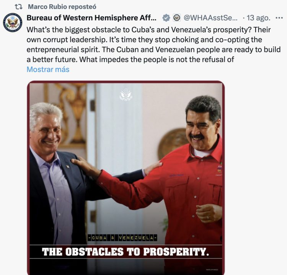Click the CUBA & VENEZUELA label in image

point(122,238)
